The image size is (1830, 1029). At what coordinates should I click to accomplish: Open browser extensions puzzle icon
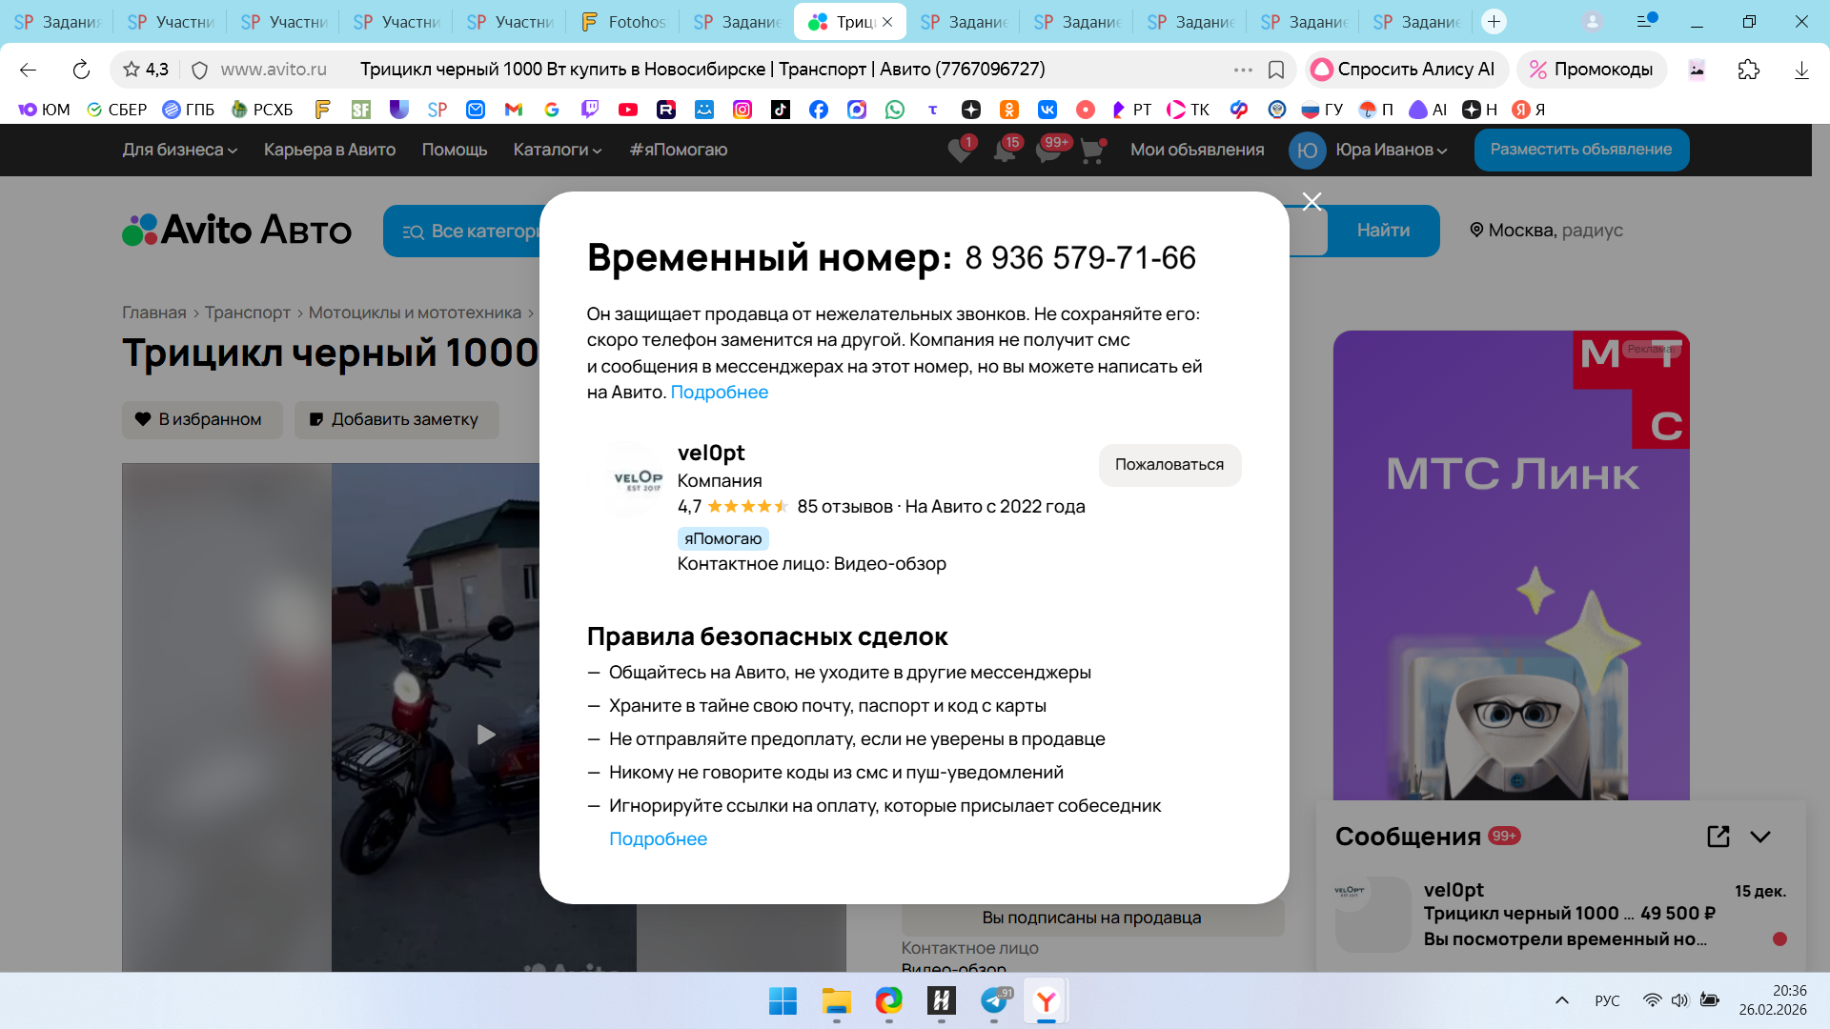point(1748,70)
